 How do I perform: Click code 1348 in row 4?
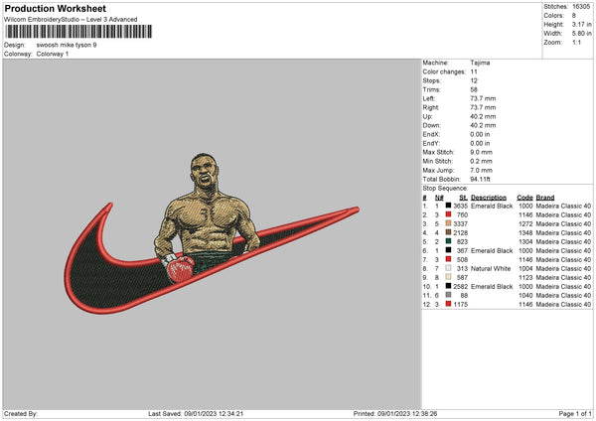tap(525, 233)
